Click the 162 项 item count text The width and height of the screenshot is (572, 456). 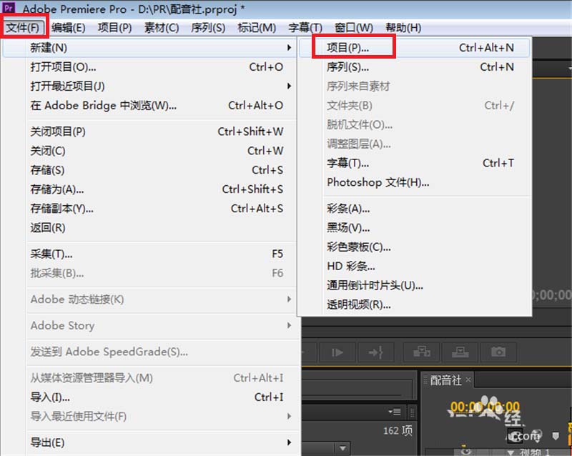pyautogui.click(x=398, y=431)
